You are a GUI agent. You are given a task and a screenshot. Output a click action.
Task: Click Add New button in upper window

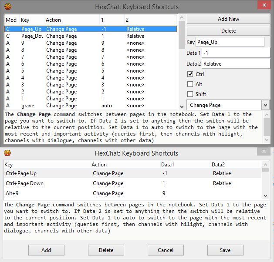(x=228, y=19)
